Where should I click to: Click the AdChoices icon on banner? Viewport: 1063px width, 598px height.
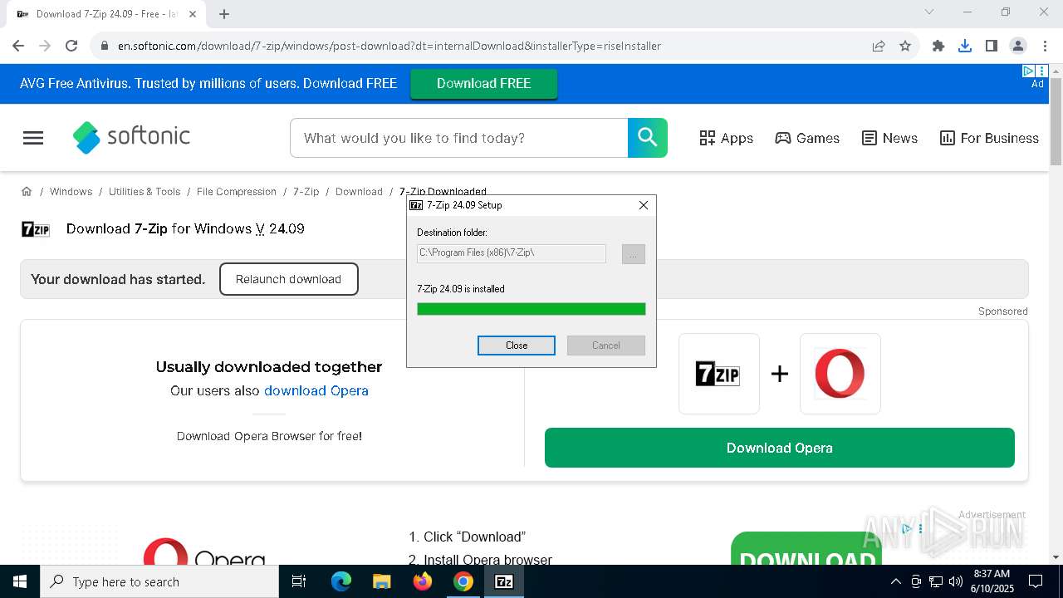click(1028, 71)
